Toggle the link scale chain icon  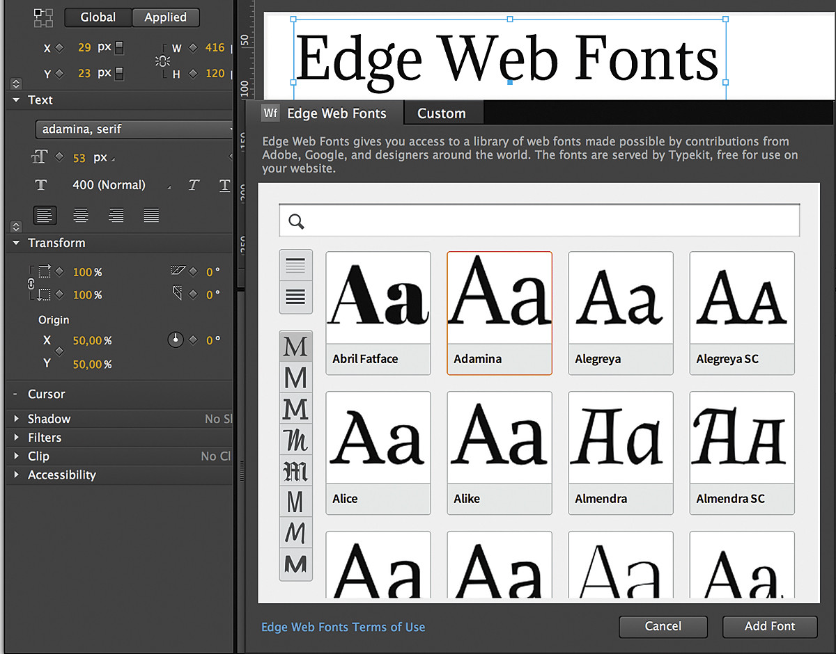point(31,284)
